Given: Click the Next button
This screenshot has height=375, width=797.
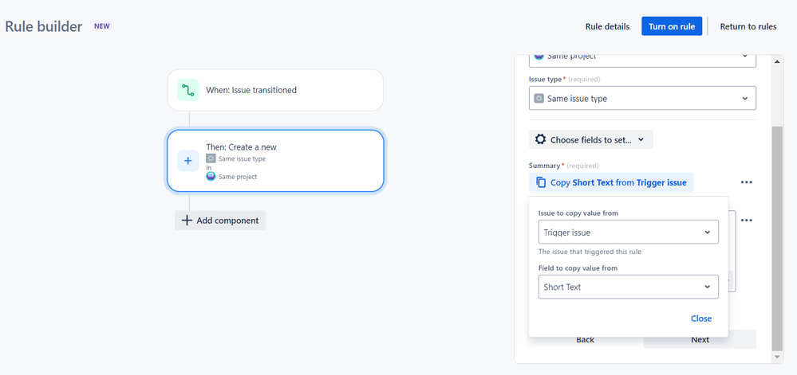Looking at the screenshot, I should [x=700, y=340].
